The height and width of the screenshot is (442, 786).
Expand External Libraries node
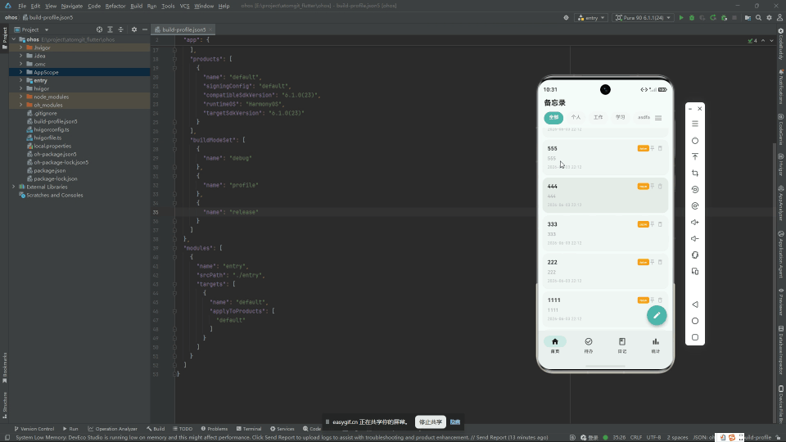tap(14, 187)
